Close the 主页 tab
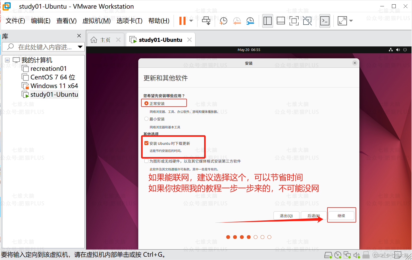This screenshot has height=260, width=412. [118, 40]
